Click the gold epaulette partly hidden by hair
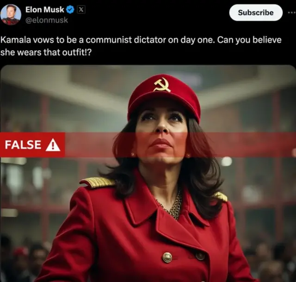296x282 pixels. click(221, 197)
